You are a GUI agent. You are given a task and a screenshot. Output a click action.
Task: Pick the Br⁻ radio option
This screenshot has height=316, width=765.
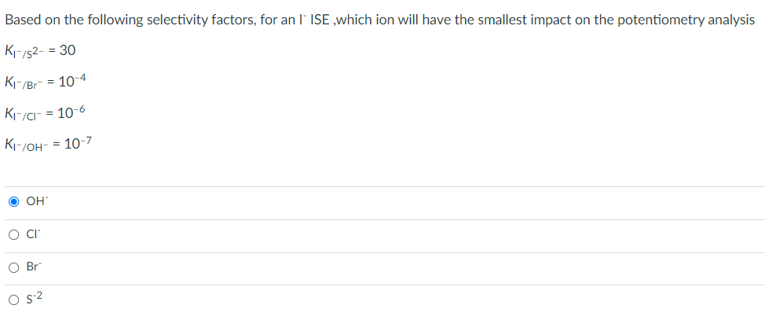pyautogui.click(x=14, y=267)
